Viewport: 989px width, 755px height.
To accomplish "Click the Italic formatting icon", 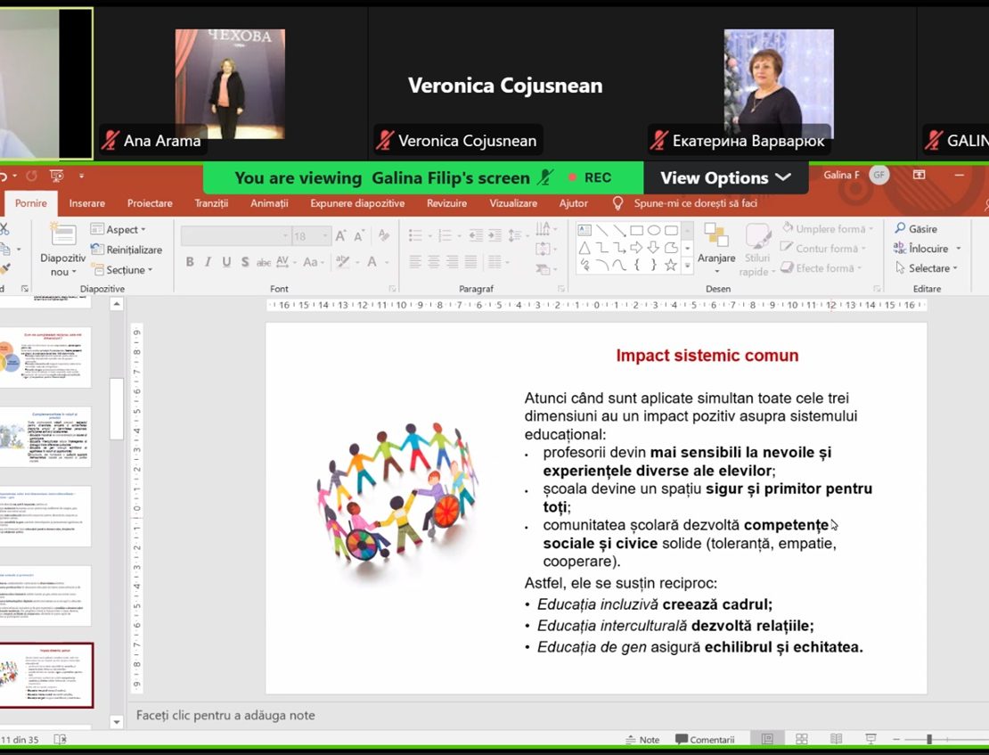I will click(x=208, y=262).
